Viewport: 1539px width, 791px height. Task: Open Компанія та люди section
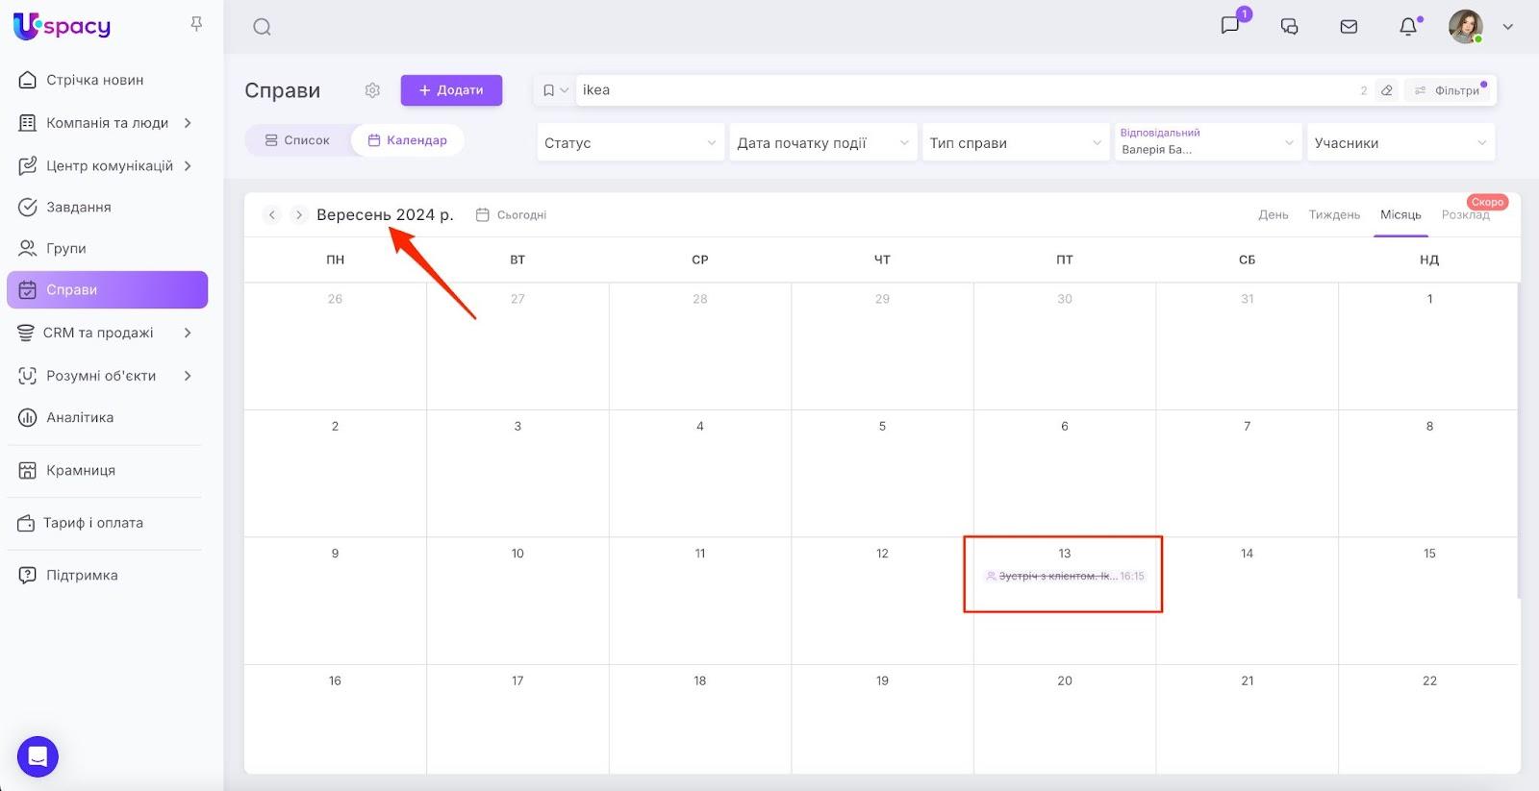[x=107, y=123]
